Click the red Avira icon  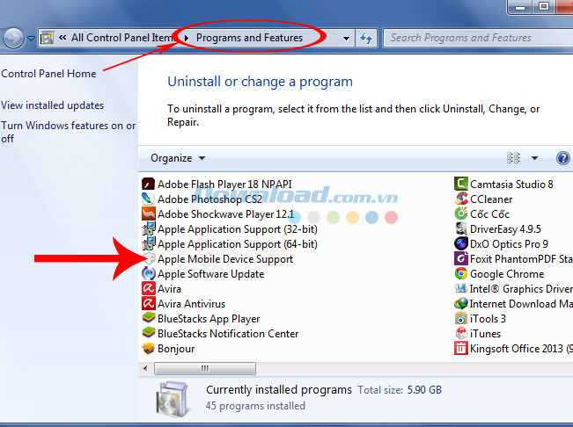pos(149,288)
